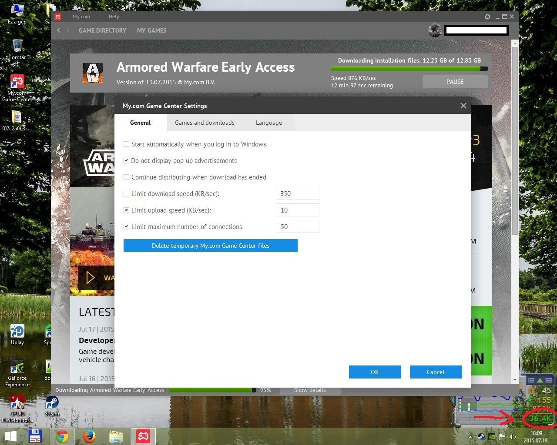Uncheck Limit maximum number of connections
Image resolution: width=557 pixels, height=445 pixels.
[126, 227]
